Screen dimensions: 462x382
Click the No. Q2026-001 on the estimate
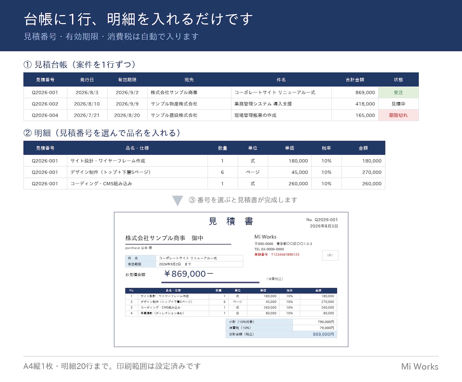[x=322, y=220]
